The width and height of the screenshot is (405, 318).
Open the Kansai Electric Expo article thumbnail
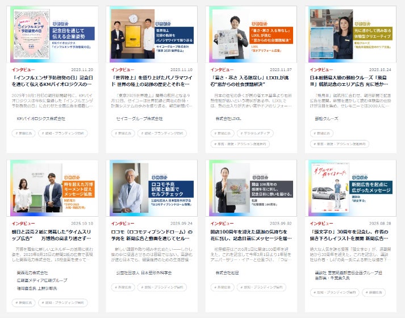(52, 188)
